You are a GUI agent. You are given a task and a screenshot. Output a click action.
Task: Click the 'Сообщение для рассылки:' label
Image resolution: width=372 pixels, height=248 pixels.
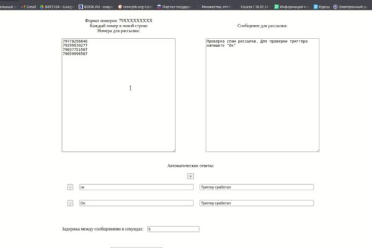pos(262,25)
